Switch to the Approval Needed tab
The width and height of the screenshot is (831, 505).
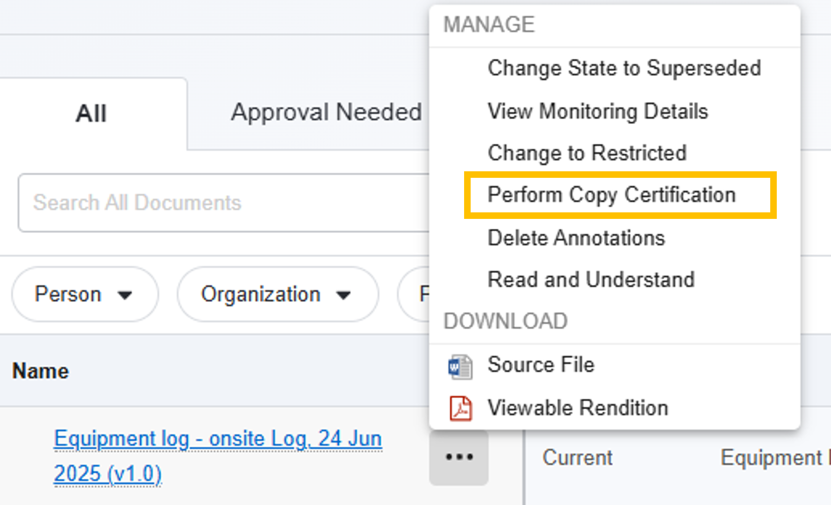[x=326, y=112]
